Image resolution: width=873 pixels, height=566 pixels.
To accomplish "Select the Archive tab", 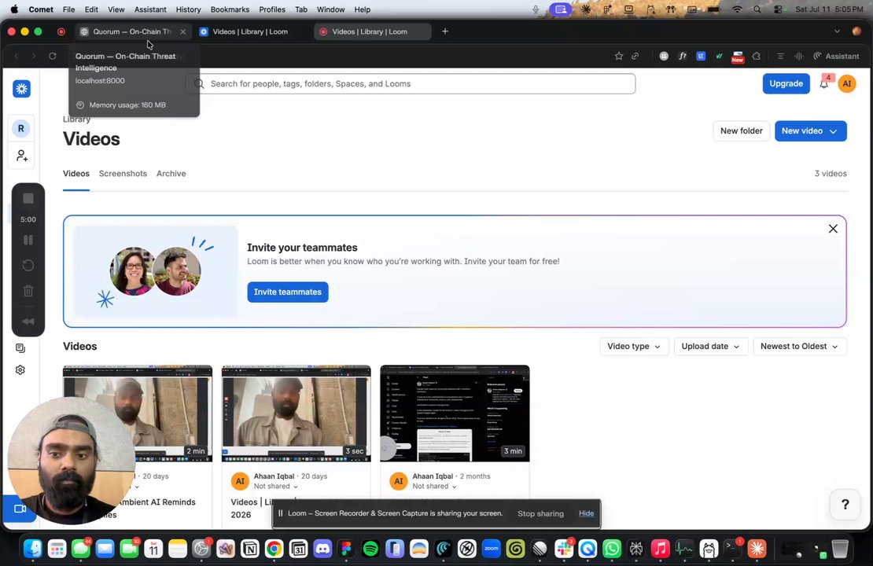I will coord(171,174).
